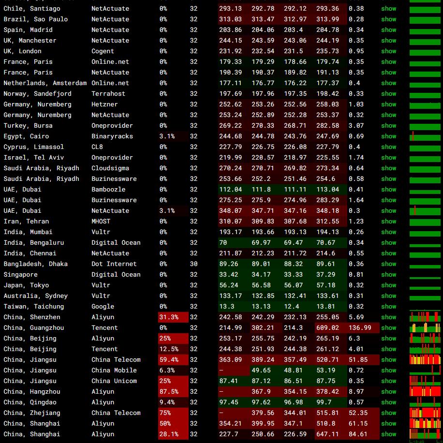Open graph thumbnail for India, Mumbai
443x443 pixels.
tap(425, 234)
